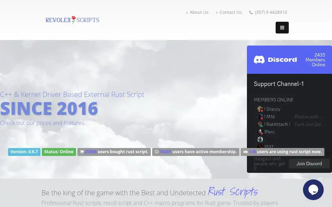Screen dimensions: 332x207
Task: Click the 2435 Members Online count
Action: click(x=315, y=60)
